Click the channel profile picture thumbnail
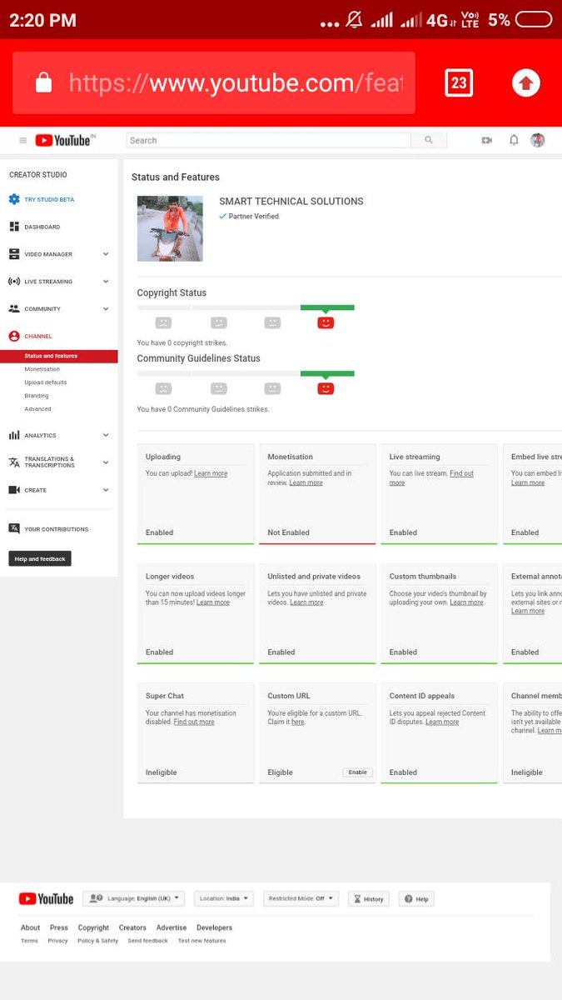Image resolution: width=562 pixels, height=1000 pixels. 170,228
